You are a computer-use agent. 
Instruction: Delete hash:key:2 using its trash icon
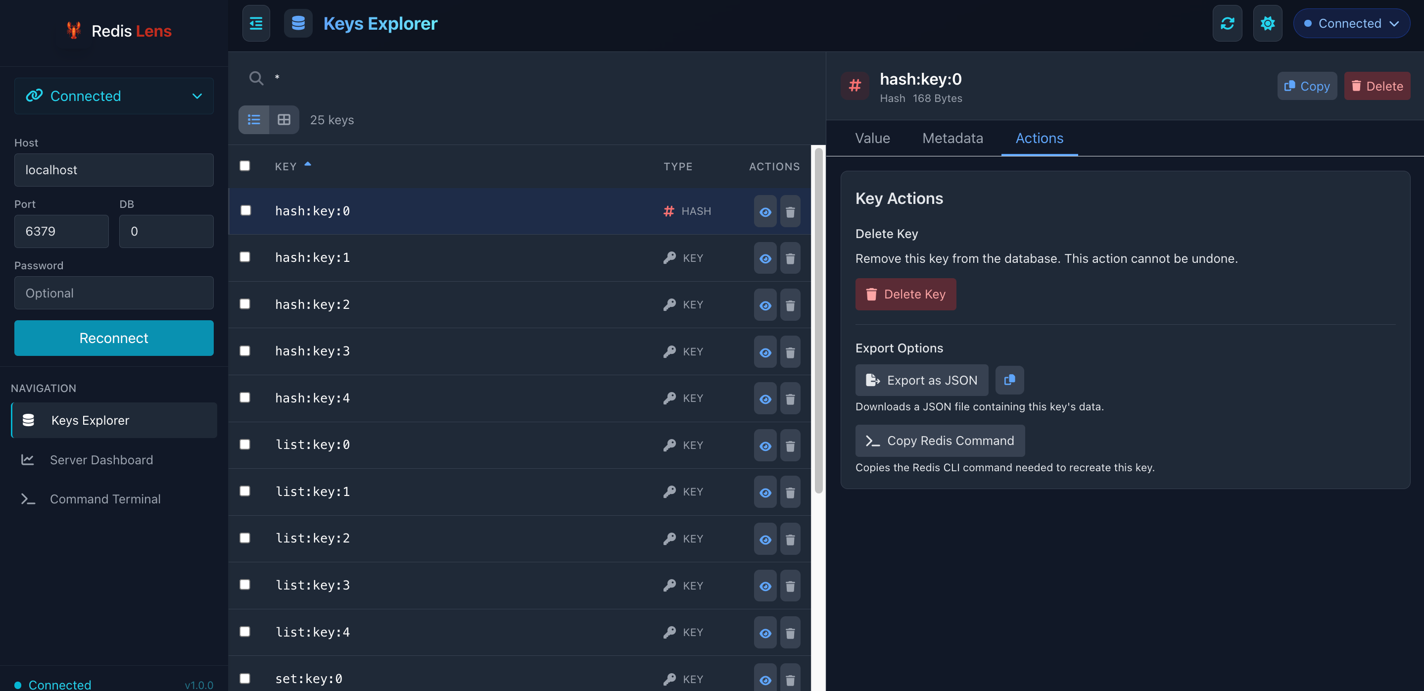click(791, 305)
